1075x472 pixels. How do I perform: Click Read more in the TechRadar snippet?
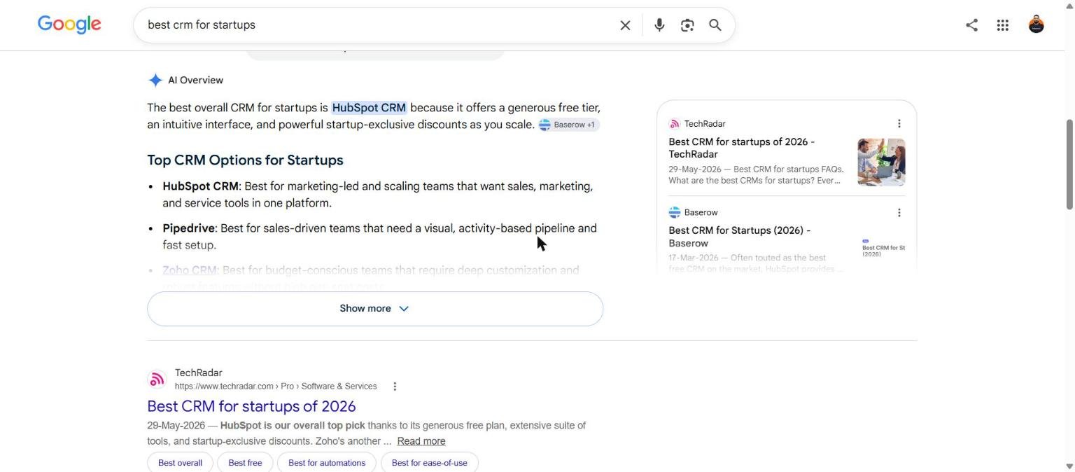[x=421, y=441]
